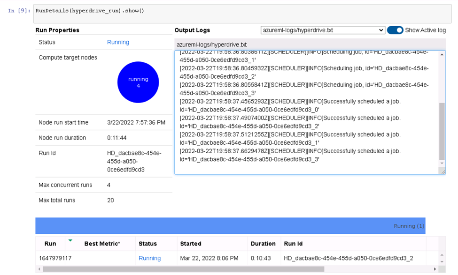Sort by the Duration column header
Viewport: 458px width, 275px height.
point(263,244)
